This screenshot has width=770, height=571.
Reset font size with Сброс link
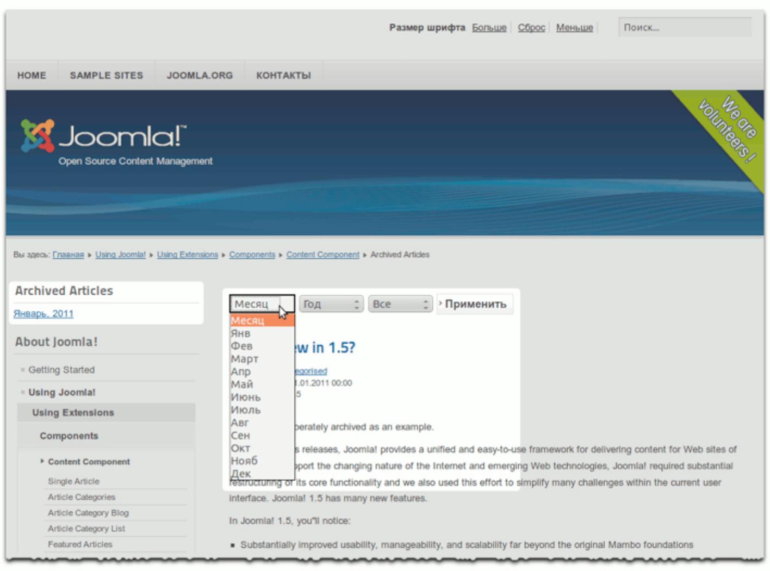(531, 28)
